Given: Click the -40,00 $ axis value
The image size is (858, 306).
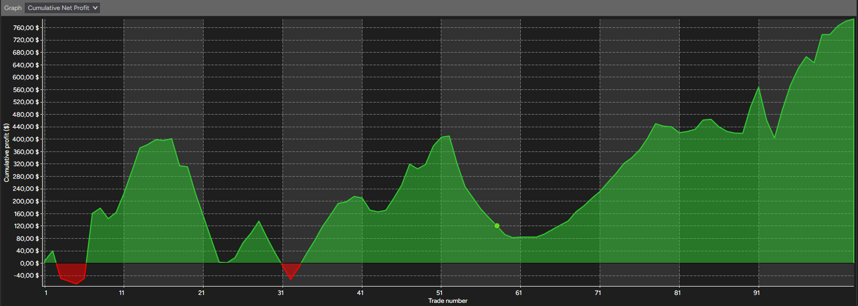Looking at the screenshot, I should pos(26,276).
